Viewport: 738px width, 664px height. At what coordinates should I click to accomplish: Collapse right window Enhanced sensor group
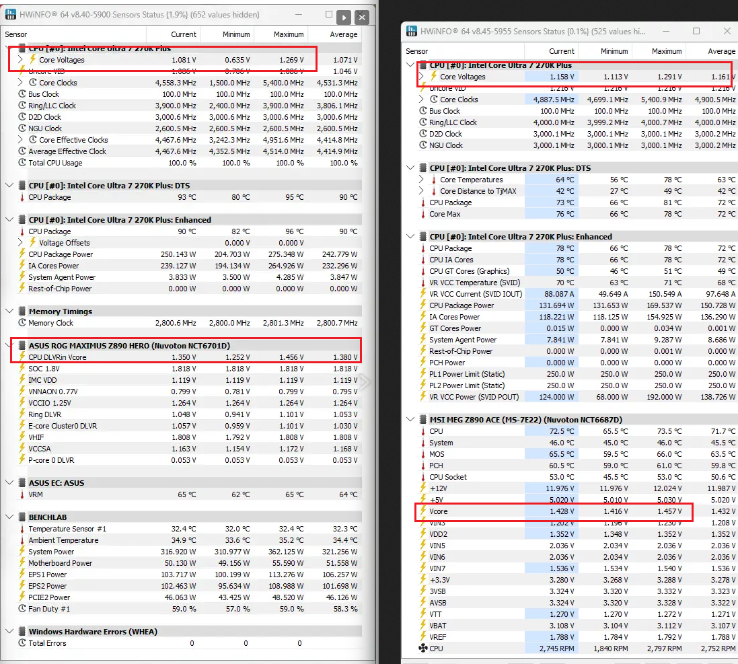pyautogui.click(x=410, y=237)
